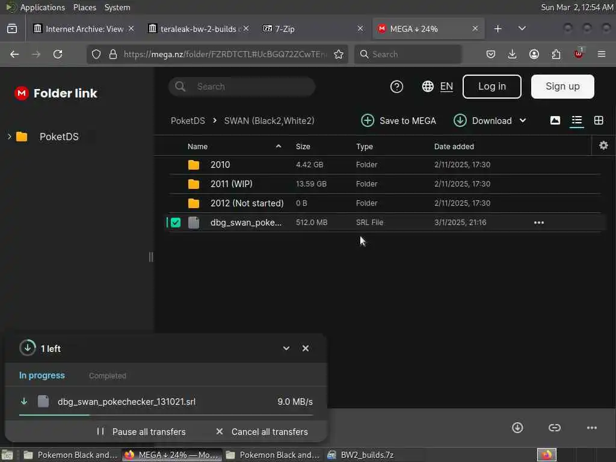Open the 2012 (Not started) folder row

[385, 203]
